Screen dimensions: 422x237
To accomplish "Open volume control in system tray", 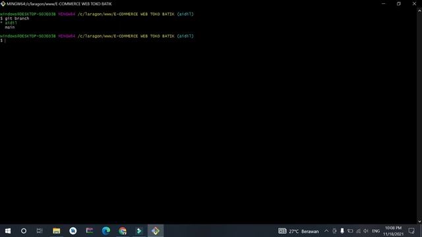I will [x=365, y=231].
